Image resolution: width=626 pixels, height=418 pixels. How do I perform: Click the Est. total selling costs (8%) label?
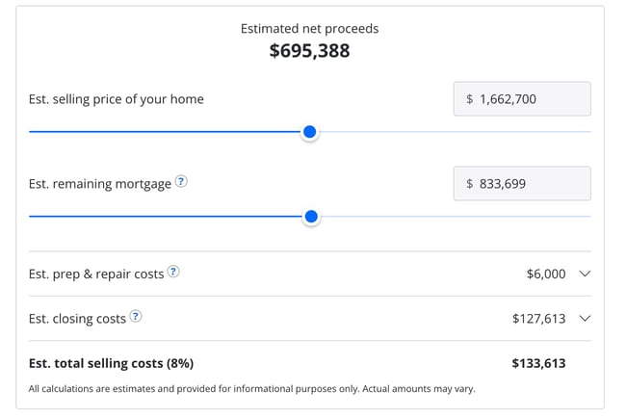[x=111, y=363]
